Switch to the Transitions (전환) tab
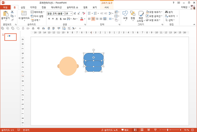Viewport: 197px width, 132px height. coord(44,7)
